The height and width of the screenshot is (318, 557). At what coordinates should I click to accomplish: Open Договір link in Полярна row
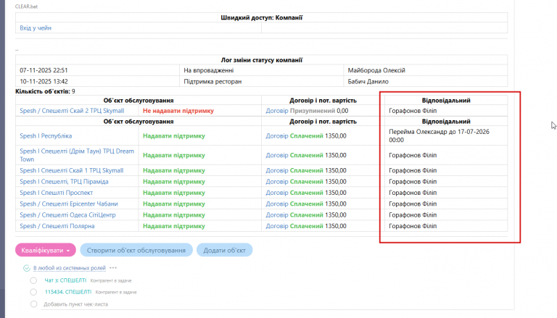coord(277,226)
